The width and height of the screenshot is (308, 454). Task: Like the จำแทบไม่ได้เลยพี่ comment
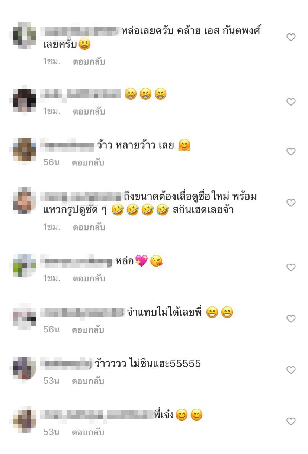[291, 319]
